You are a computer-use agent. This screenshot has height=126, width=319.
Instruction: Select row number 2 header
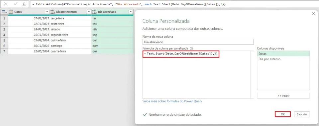[x=4, y=24]
